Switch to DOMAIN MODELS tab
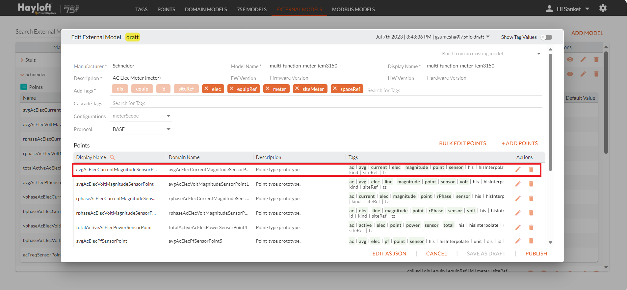 pos(206,9)
